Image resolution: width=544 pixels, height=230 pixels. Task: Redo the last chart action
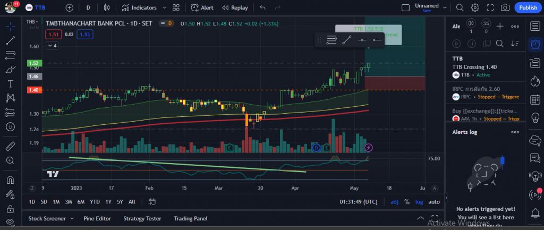click(277, 7)
